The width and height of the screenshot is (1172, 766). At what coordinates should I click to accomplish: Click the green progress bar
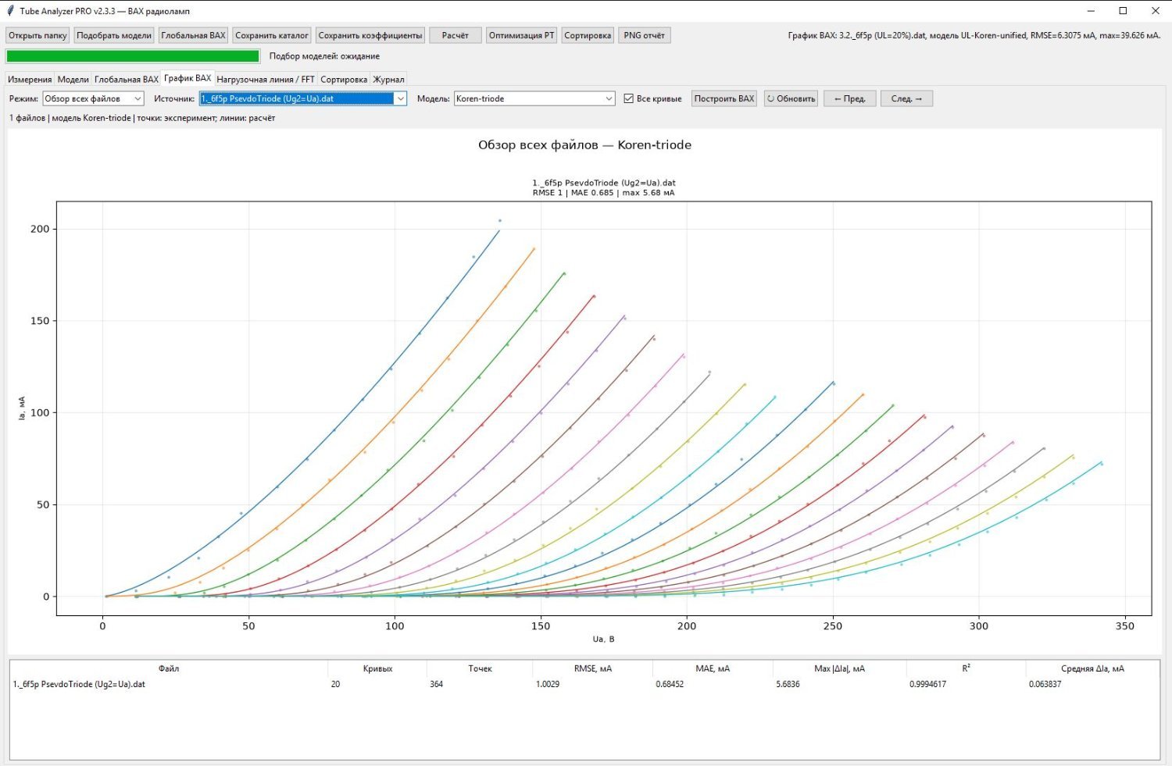click(133, 56)
